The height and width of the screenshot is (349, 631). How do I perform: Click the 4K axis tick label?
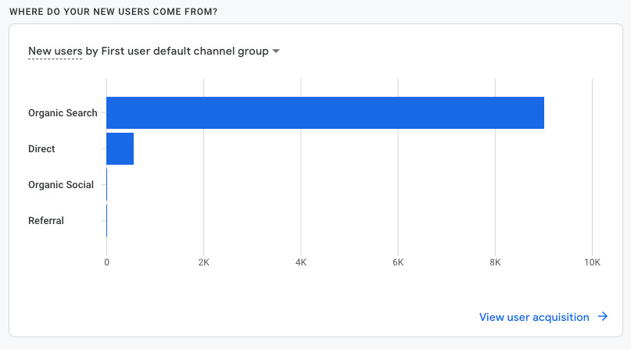[301, 262]
